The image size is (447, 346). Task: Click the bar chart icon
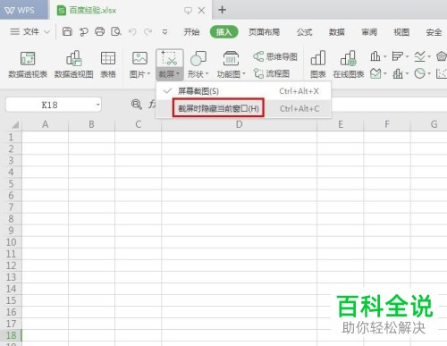point(397,56)
